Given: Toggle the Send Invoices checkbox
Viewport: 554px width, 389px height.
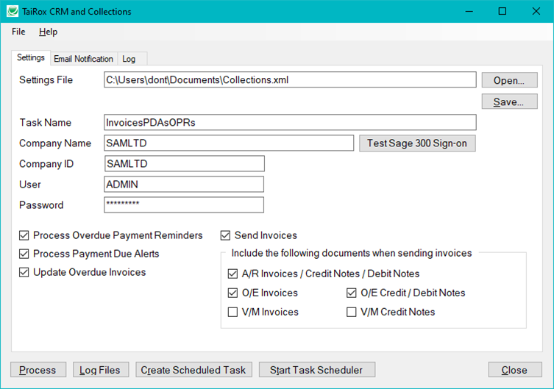Looking at the screenshot, I should (225, 235).
